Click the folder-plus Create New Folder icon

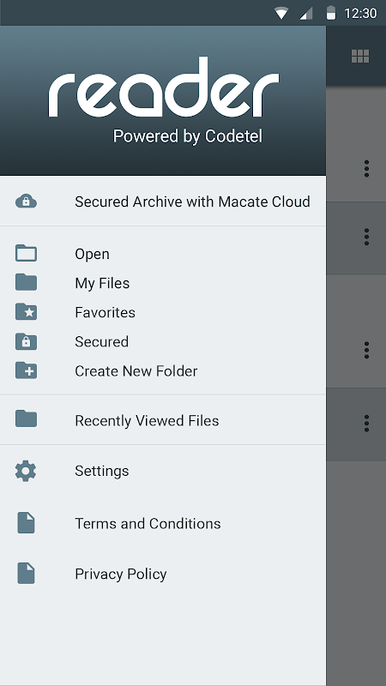coord(26,370)
